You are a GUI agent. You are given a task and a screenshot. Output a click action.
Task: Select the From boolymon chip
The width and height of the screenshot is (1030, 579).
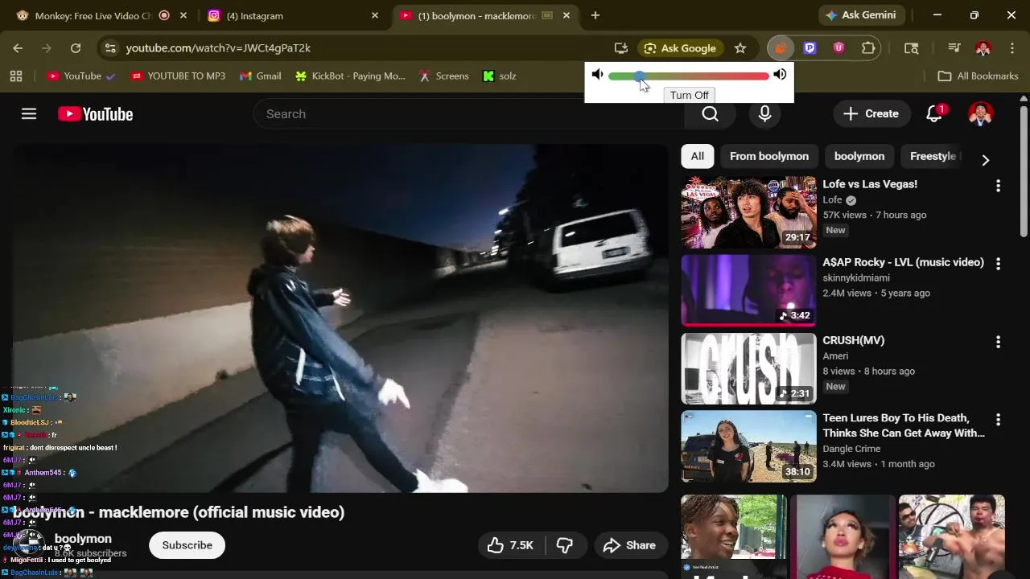click(x=769, y=156)
